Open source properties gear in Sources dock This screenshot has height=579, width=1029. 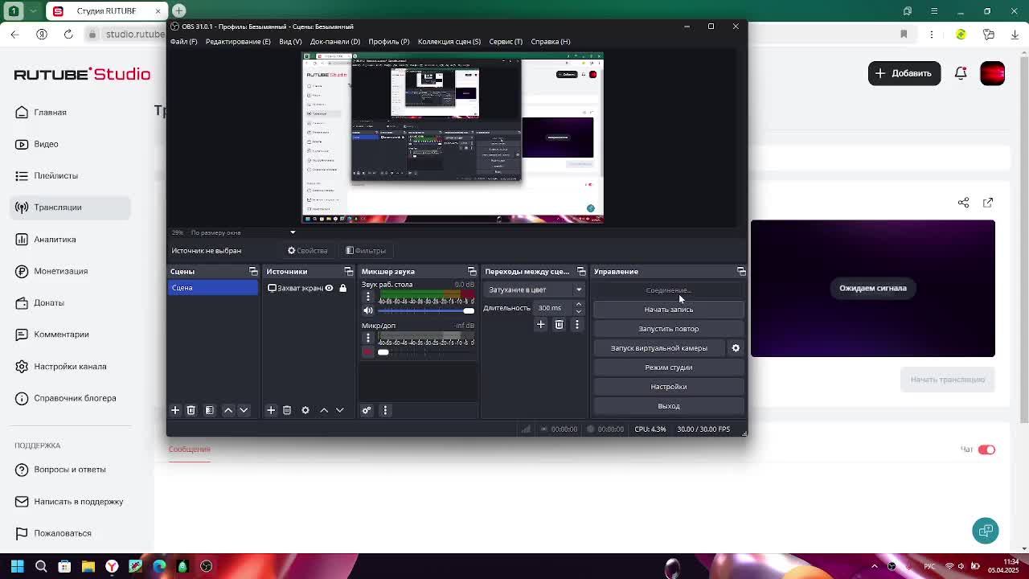(305, 410)
